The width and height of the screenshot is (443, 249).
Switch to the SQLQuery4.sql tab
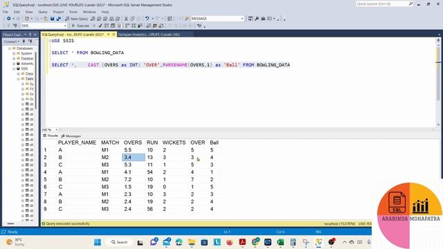click(73, 35)
